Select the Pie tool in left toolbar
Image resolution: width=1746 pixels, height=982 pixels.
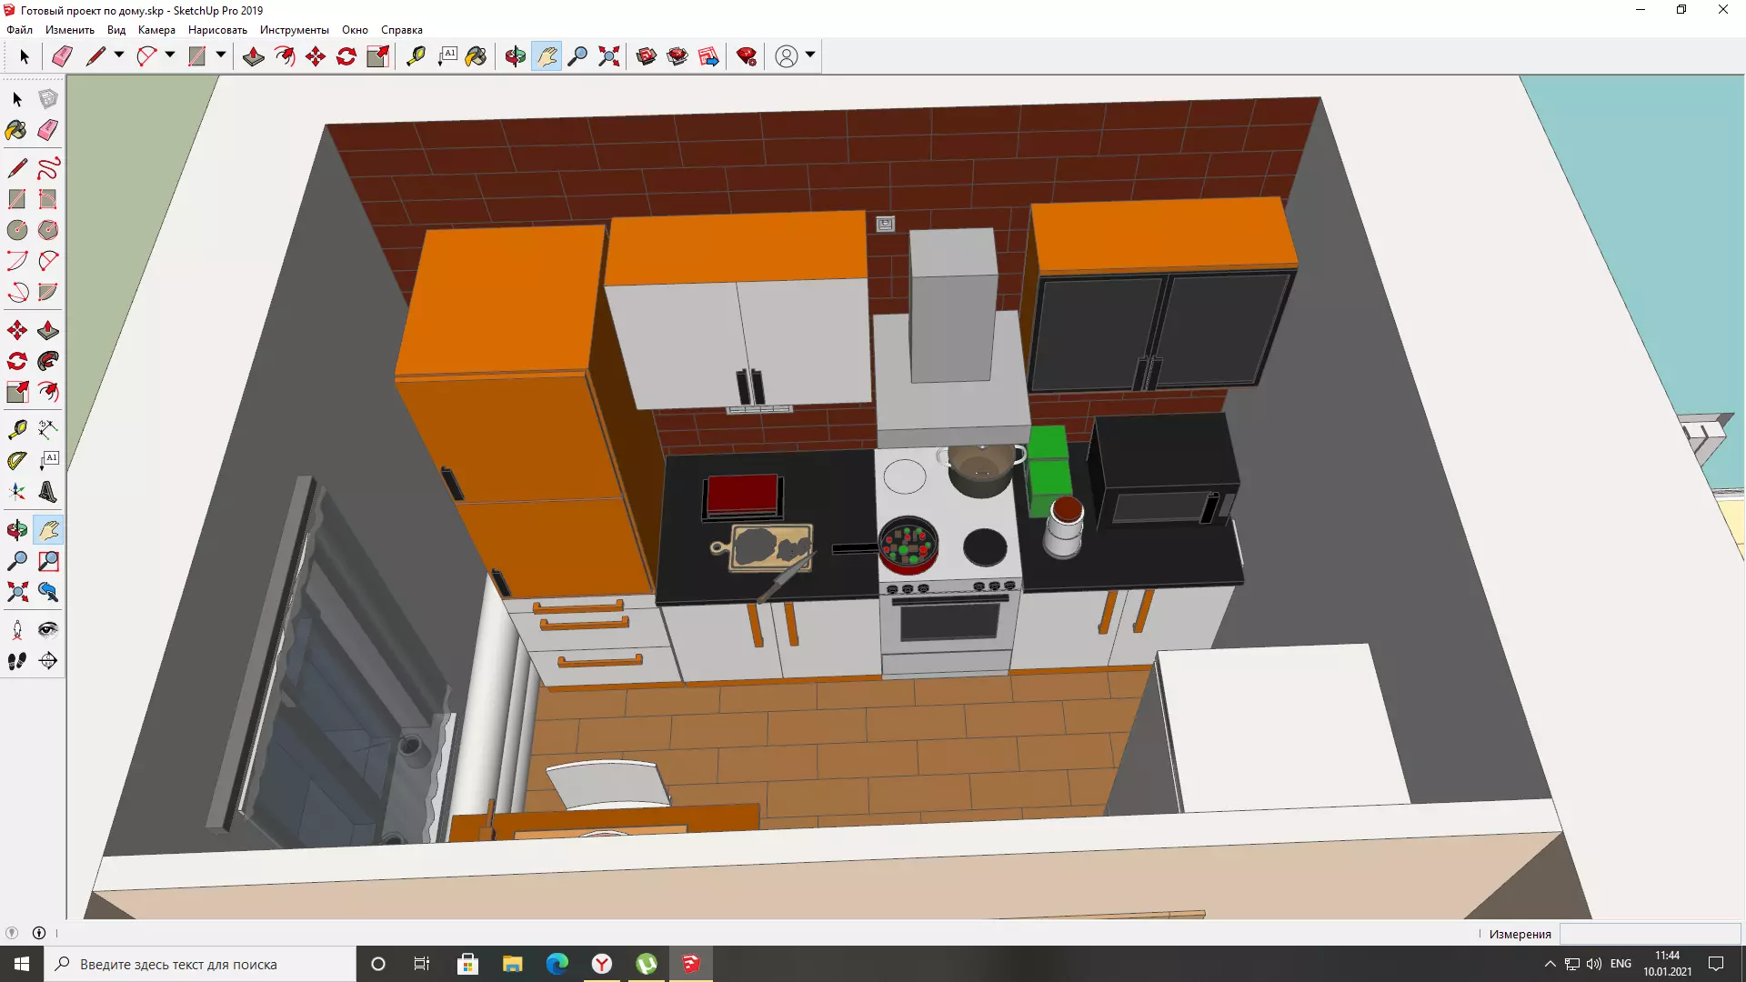tap(48, 292)
